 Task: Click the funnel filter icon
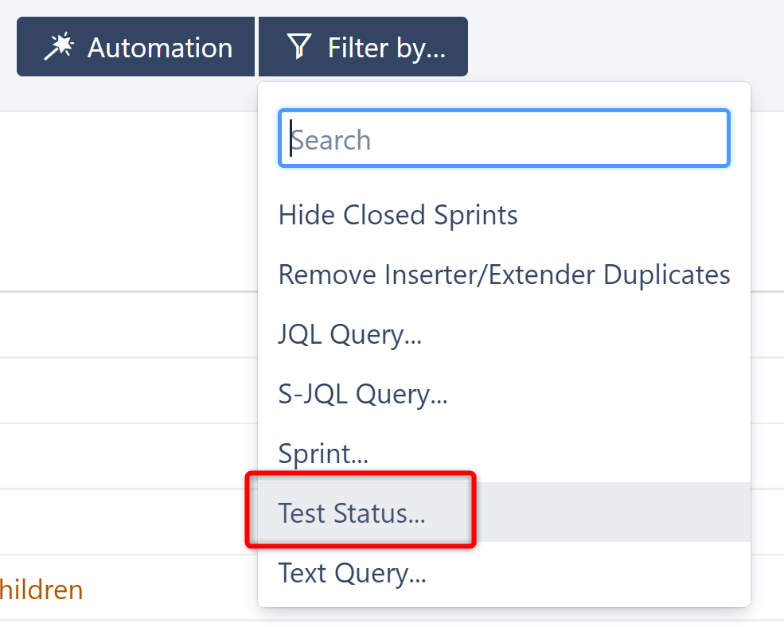click(x=298, y=47)
